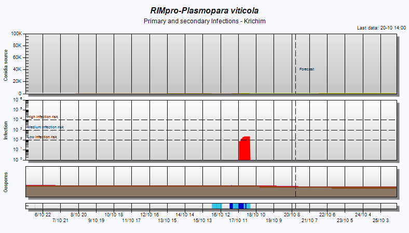Screen dimensions: 409x233
Task: Click the '40K' y-axis value
Action: click(x=17, y=69)
